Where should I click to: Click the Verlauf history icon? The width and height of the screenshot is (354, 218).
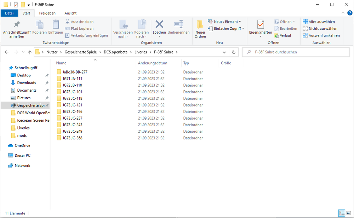[276, 35]
